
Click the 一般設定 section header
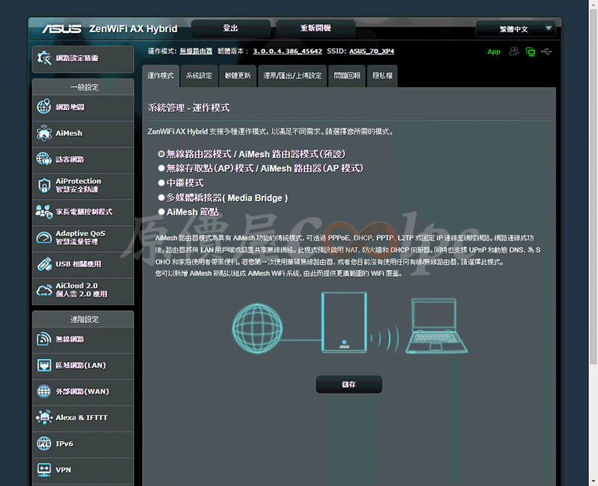click(84, 87)
